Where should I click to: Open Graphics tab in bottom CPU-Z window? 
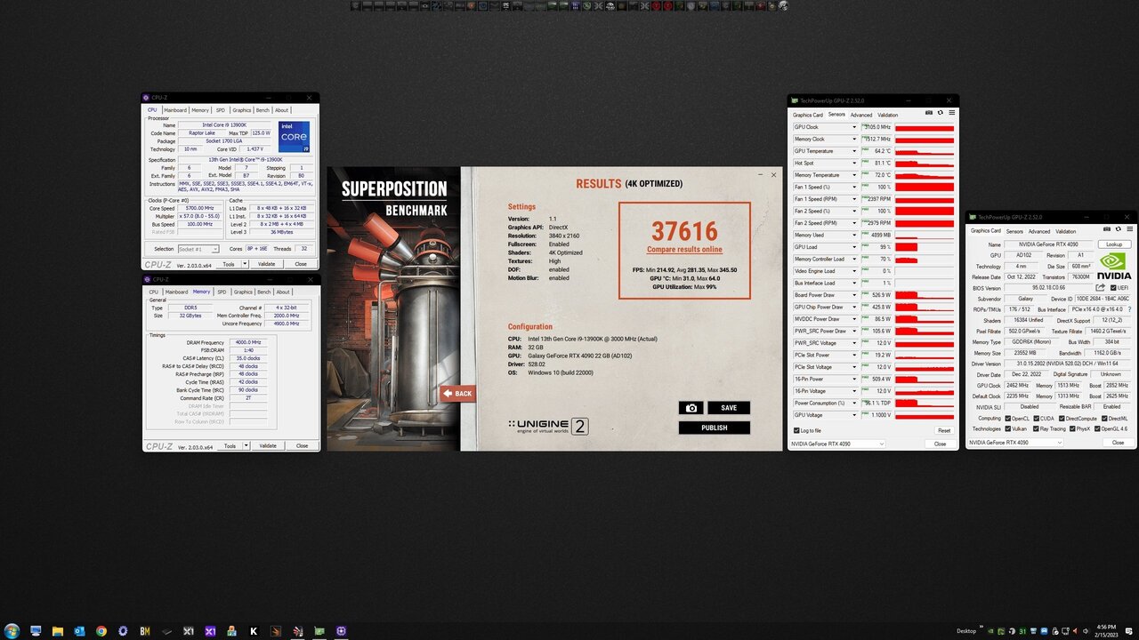click(243, 292)
